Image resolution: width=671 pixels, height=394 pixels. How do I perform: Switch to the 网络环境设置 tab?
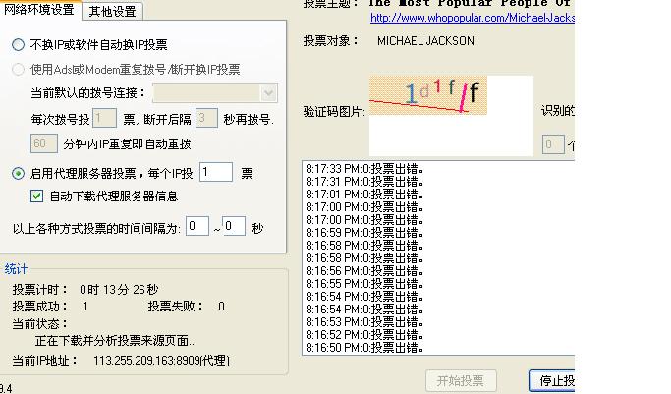point(40,11)
